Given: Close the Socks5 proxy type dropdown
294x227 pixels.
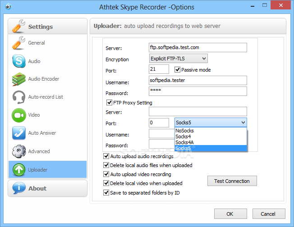Looking at the screenshot, I should click(x=211, y=123).
